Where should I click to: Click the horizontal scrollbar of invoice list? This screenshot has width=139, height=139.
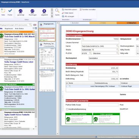(15, 129)
